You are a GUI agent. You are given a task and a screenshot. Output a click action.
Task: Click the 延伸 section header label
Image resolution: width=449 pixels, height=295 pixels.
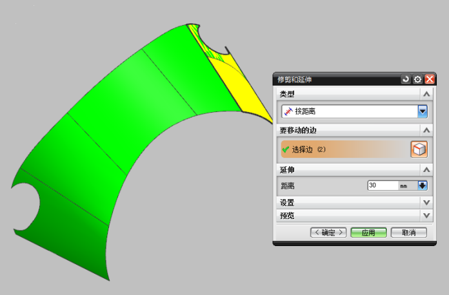pyautogui.click(x=287, y=170)
